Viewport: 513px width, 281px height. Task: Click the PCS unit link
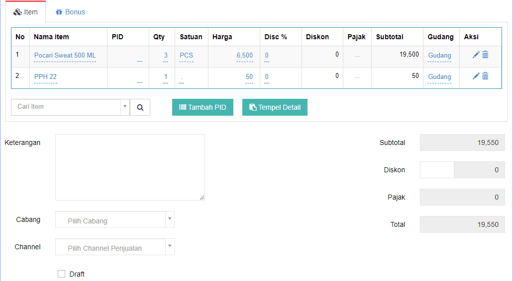tap(187, 56)
